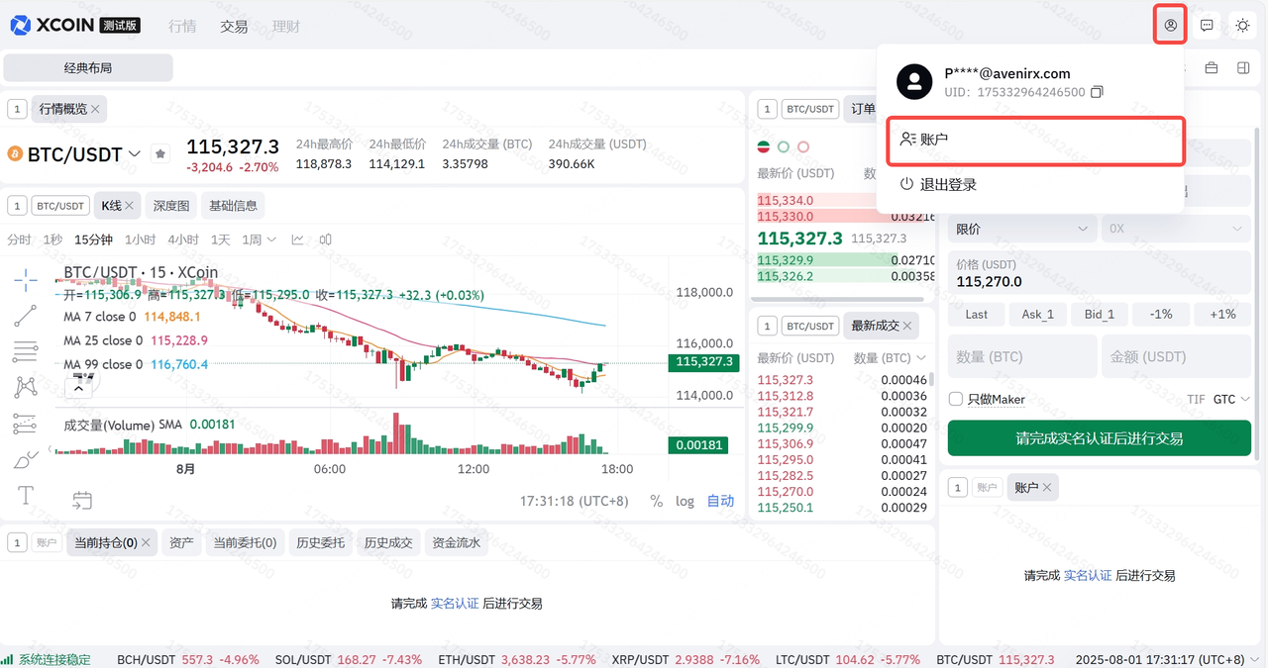Switch to the 深度图 tab
The height and width of the screenshot is (668, 1268).
(x=170, y=206)
